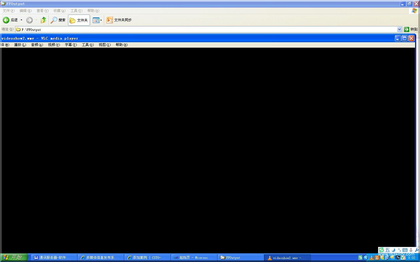The height and width of the screenshot is (262, 420).
Task: Switch to 添加案例 | CSTO taskbar button
Action: (148, 258)
